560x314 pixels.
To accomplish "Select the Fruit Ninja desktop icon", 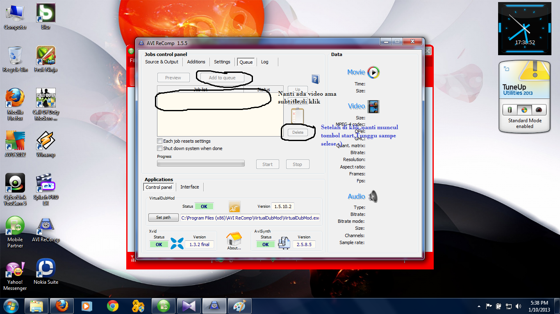I will pos(46,59).
